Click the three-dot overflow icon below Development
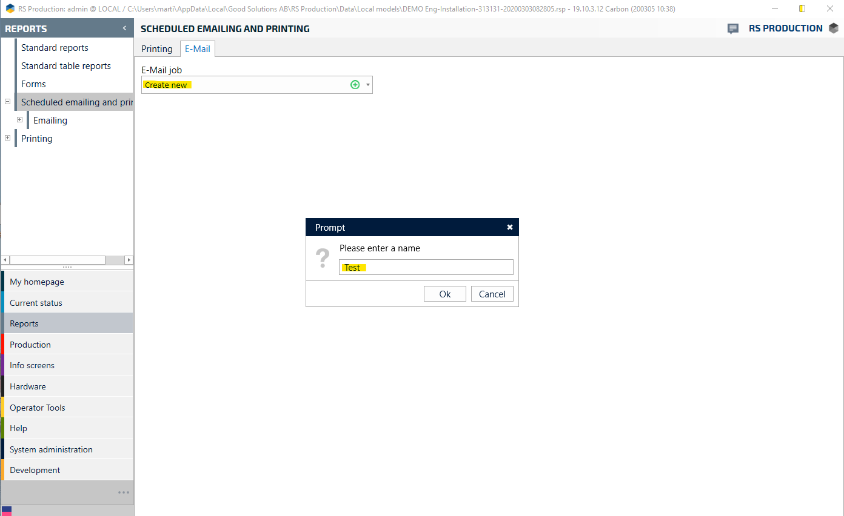Image resolution: width=844 pixels, height=516 pixels. pyautogui.click(x=124, y=492)
